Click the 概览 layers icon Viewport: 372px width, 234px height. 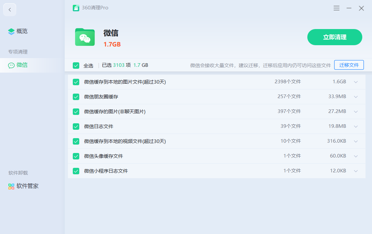click(11, 31)
